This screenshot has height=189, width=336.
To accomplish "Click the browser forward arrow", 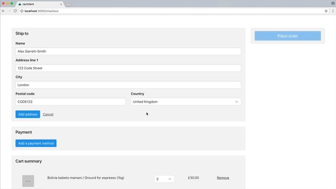I will [x=9, y=11].
